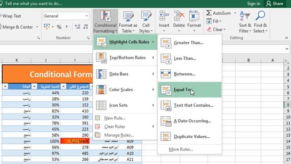
Task: Click the Full Mark highlighted cell
Action: (75, 141)
